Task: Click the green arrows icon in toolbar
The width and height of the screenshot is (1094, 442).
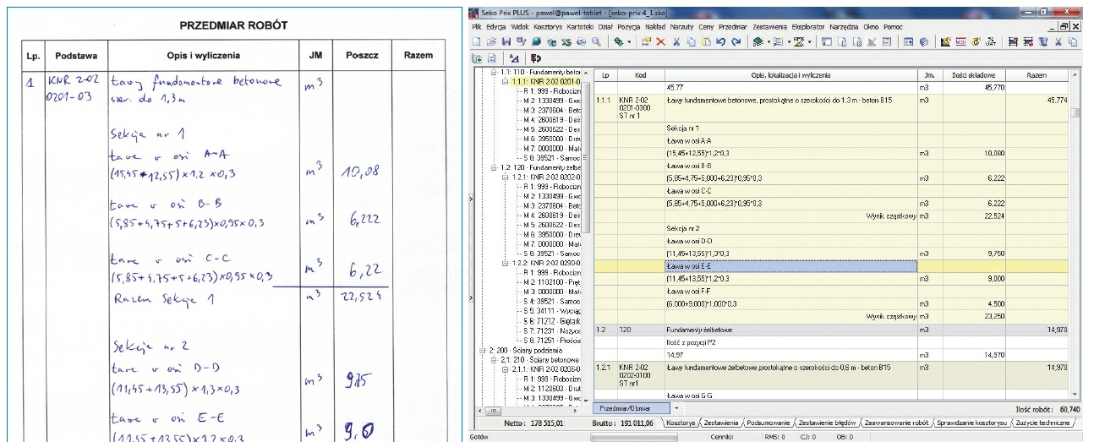Action: 618,41
